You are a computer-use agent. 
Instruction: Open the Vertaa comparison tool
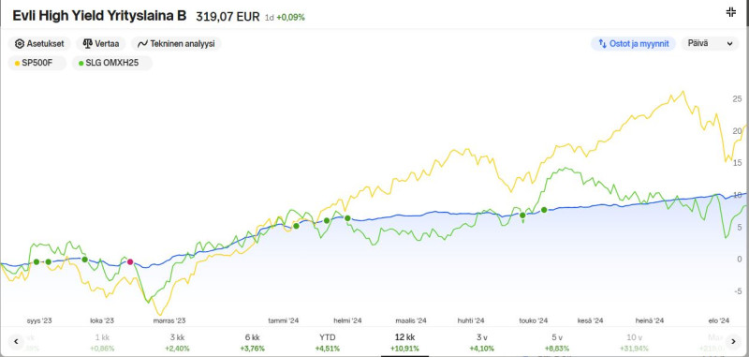pos(101,43)
